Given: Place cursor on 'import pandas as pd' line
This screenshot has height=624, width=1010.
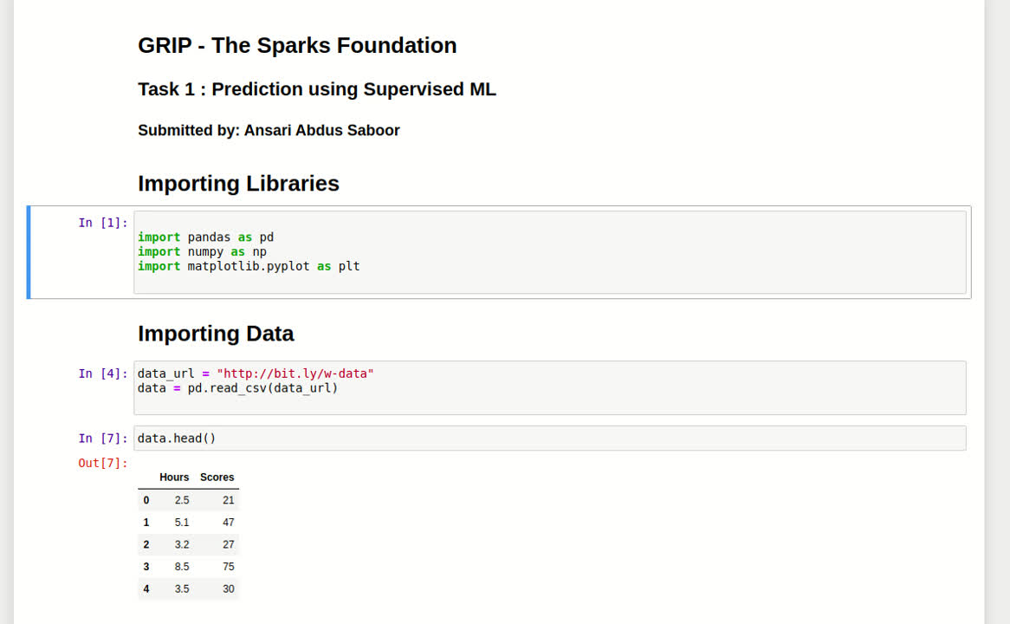Looking at the screenshot, I should 205,237.
